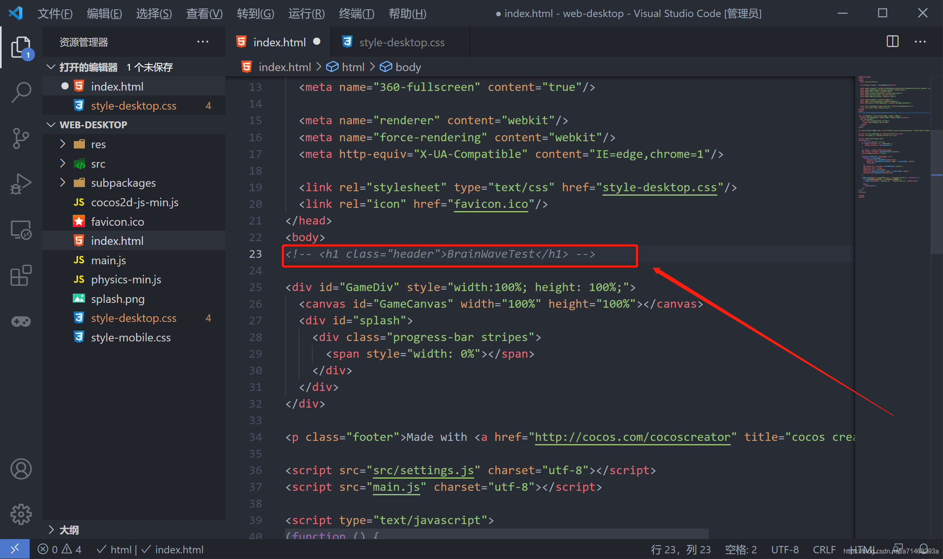Open style-desktop.css in WEB-DESKTOP file tree
The width and height of the screenshot is (943, 559).
(x=134, y=318)
